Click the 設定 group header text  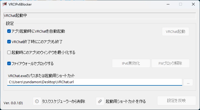point(10,23)
